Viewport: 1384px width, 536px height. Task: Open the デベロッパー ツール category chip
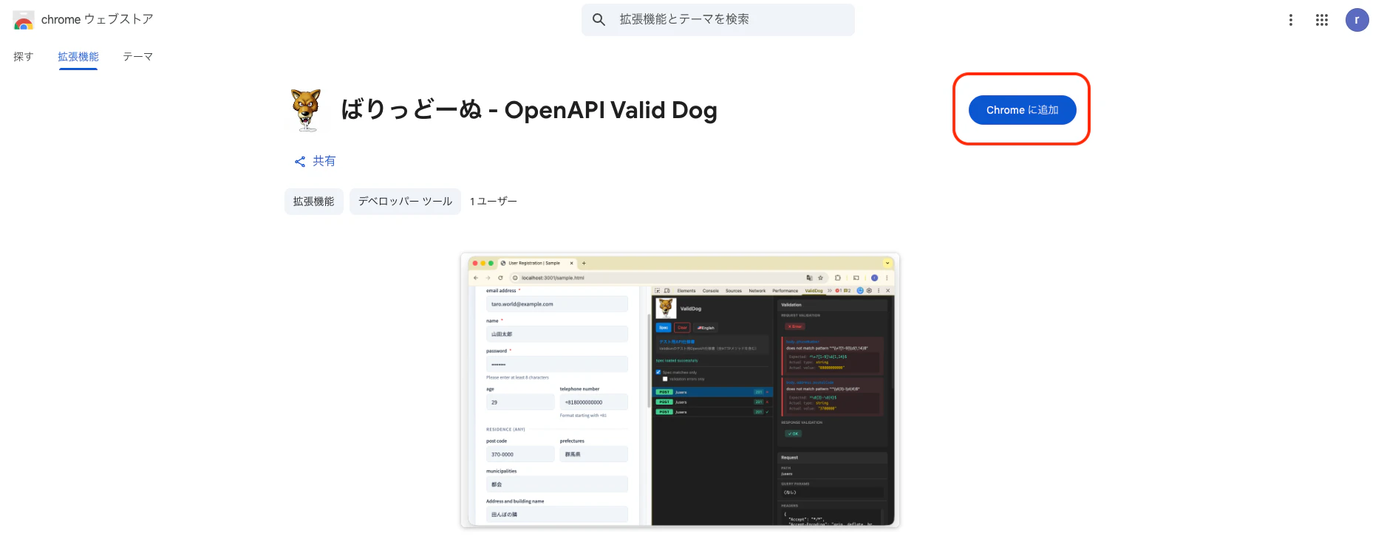(405, 202)
